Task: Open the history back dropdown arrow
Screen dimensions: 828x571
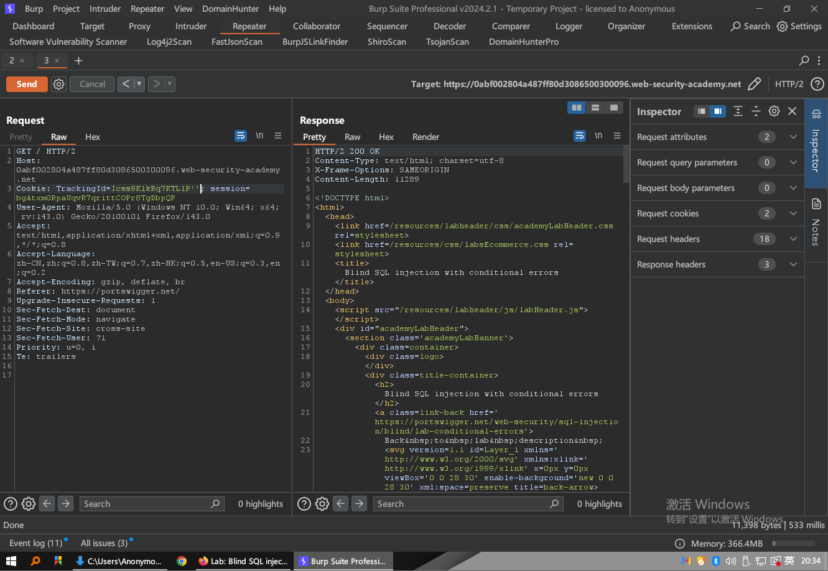Action: (x=139, y=84)
